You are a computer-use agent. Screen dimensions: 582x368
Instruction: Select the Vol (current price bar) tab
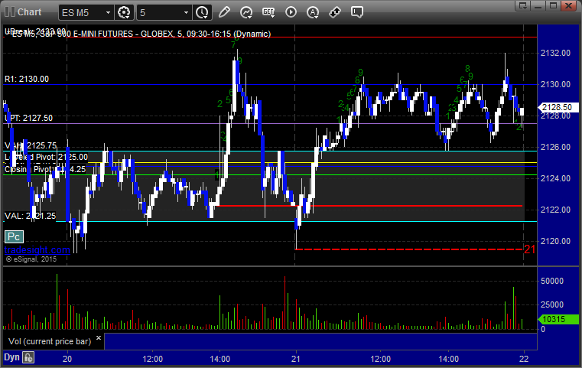[50, 341]
